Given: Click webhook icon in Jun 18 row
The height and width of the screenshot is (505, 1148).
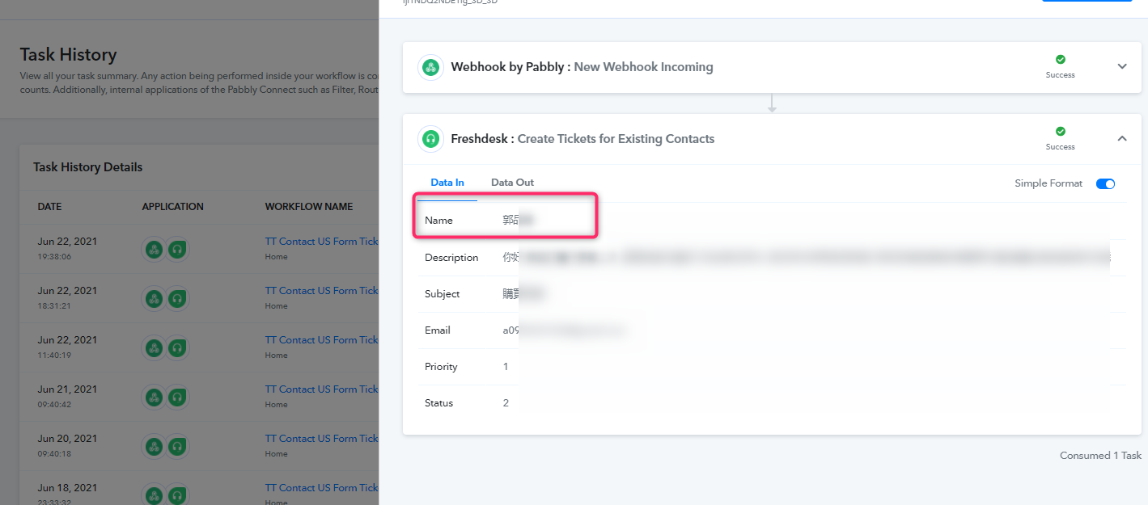Looking at the screenshot, I should pos(154,494).
